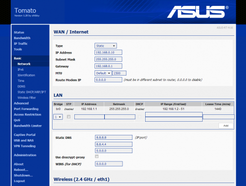Open the Advanced menu
Screen dimensions: 246x186
21,104
